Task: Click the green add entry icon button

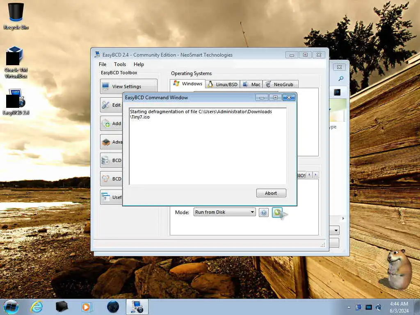Action: 277,212
